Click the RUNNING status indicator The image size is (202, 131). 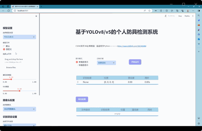[169, 16]
